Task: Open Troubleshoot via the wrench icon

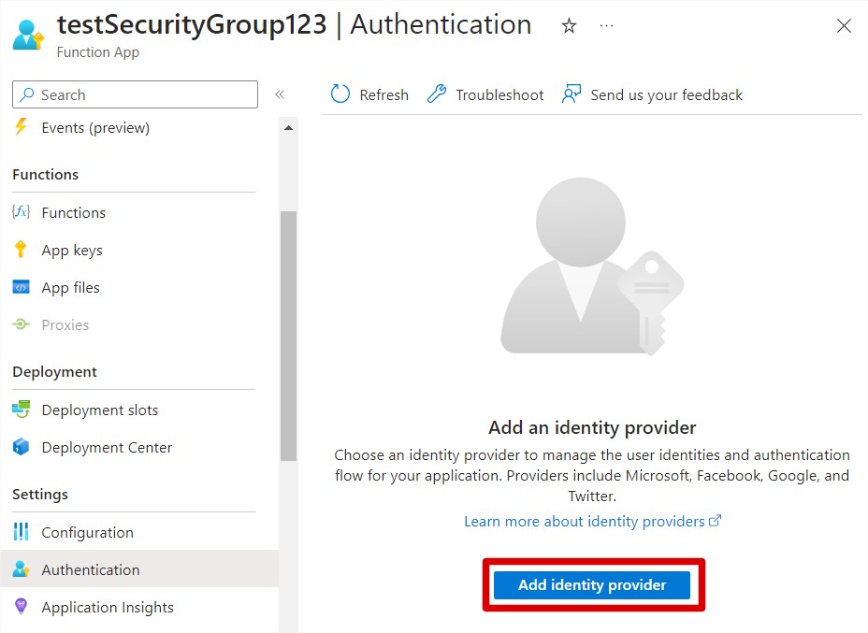Action: point(437,94)
